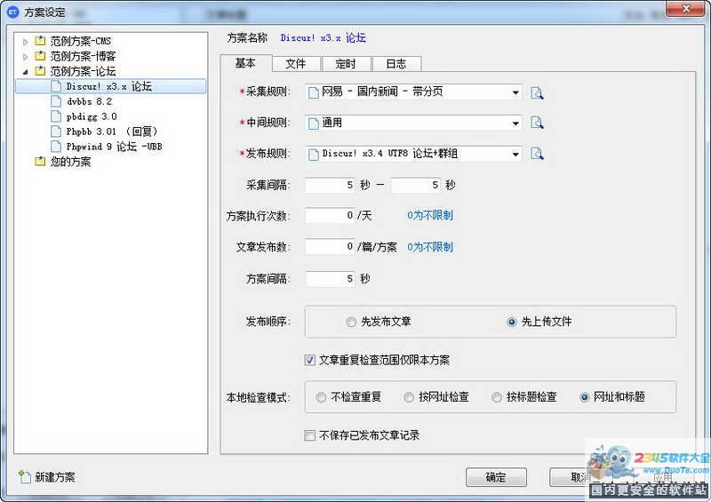Screen dimensions: 711x502
Task: Click the 文章发布数 input field
Action: click(330, 247)
